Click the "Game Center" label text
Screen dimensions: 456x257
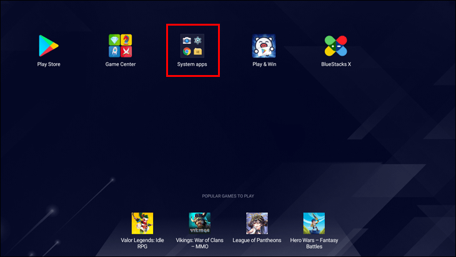coord(121,64)
